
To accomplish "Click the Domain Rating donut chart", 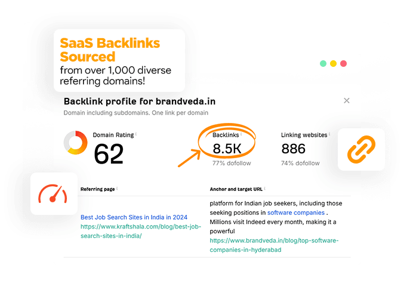I will [75, 143].
